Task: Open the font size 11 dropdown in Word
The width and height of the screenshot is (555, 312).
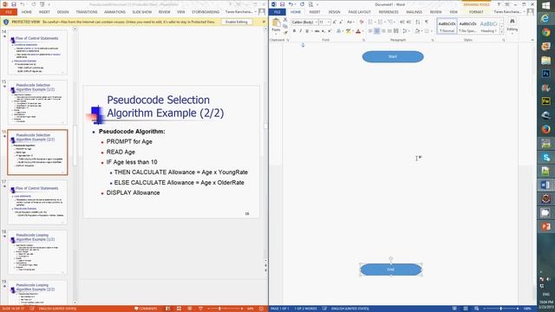Action: [x=329, y=22]
